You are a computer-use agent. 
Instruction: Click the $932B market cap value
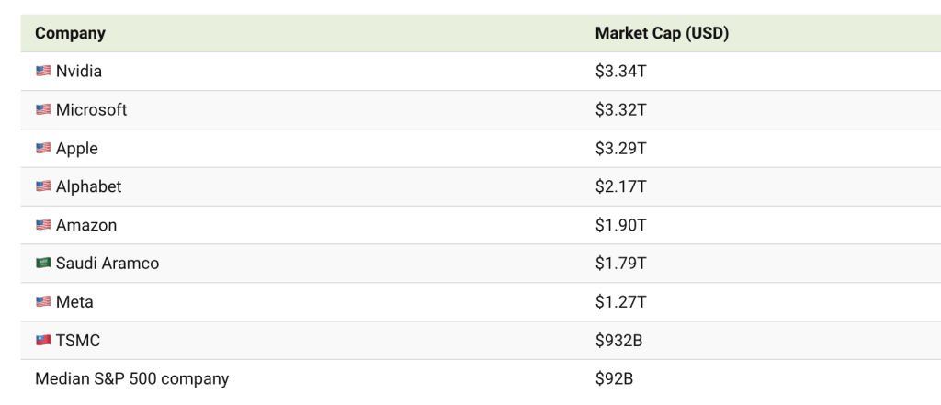(x=618, y=341)
